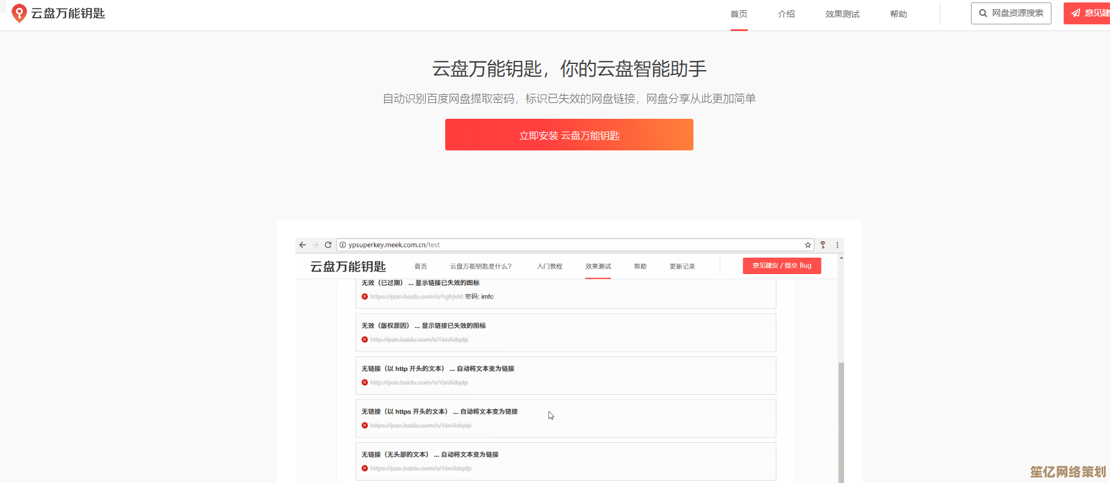The height and width of the screenshot is (483, 1110).
Task: Click the demo address bar URL field
Action: point(549,245)
